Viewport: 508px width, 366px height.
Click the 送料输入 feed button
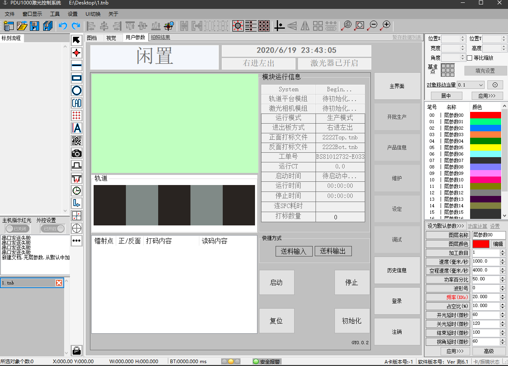pos(294,251)
